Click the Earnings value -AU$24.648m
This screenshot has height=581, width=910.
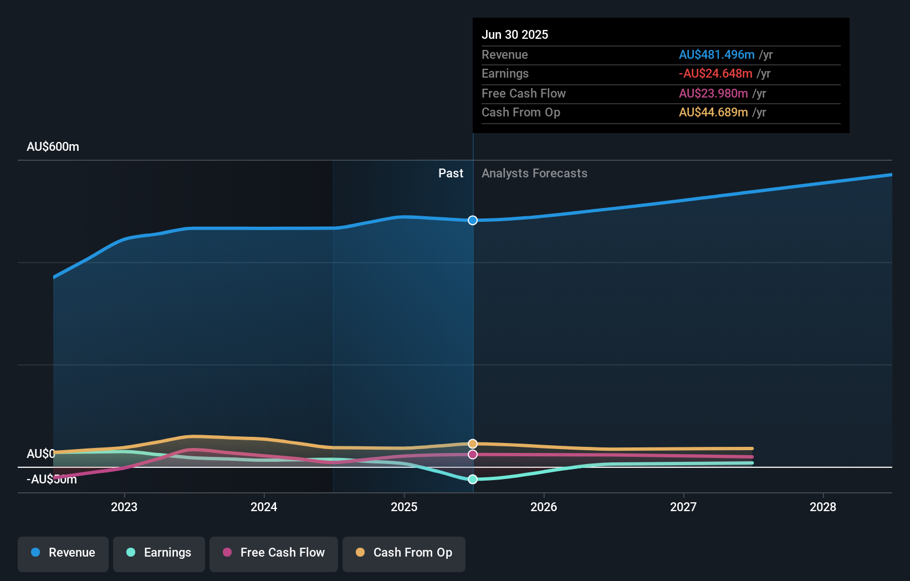716,73
